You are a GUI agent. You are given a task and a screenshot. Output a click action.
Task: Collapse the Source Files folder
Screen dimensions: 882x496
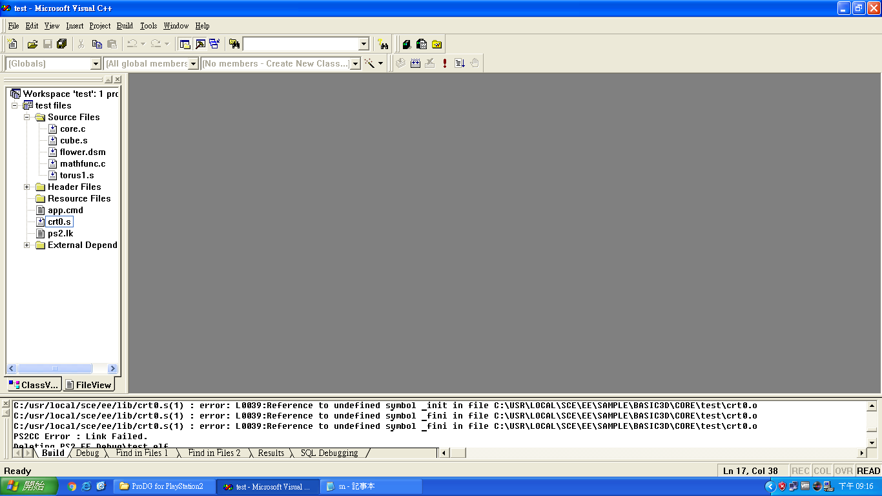[x=27, y=117]
